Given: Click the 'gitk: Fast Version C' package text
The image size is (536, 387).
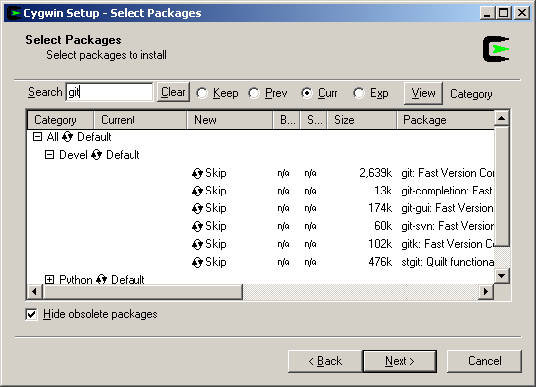Looking at the screenshot, I should (447, 244).
